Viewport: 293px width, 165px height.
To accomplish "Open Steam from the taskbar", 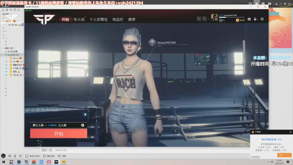I will pos(26,162).
